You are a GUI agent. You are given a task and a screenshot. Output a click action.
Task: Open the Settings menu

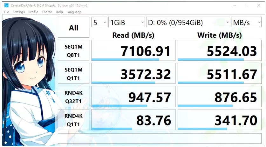point(18,12)
